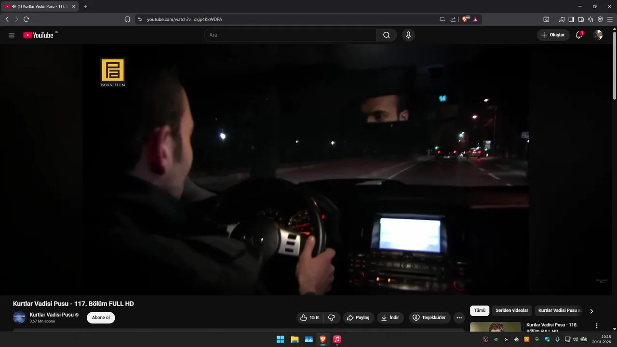617x347 pixels.
Task: Click the browser back arrow
Action: (7, 19)
